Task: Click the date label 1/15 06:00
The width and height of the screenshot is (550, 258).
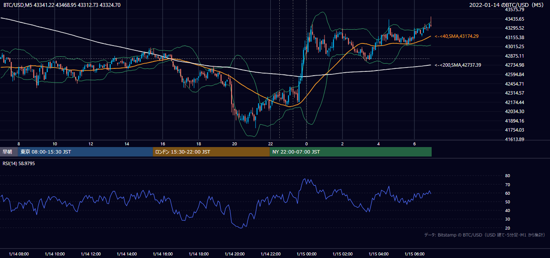Action: tap(414, 254)
